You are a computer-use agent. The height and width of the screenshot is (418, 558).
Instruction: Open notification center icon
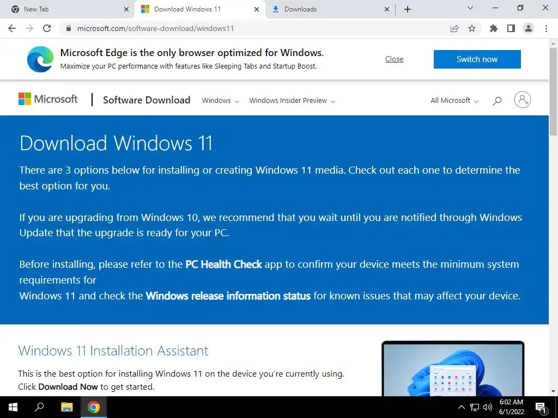tap(541, 407)
